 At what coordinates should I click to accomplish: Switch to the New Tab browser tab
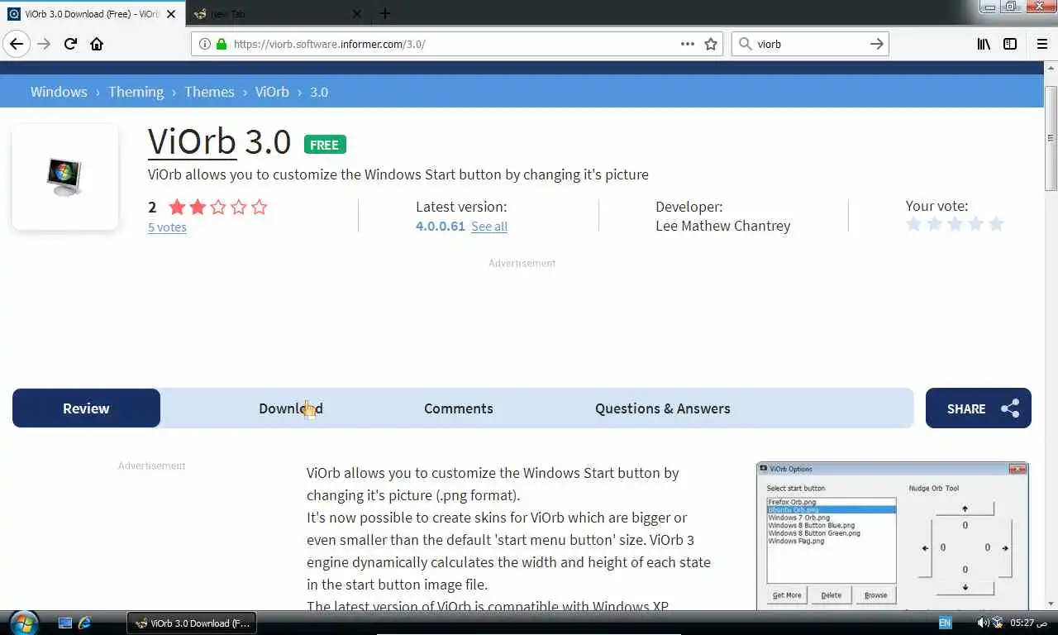277,13
